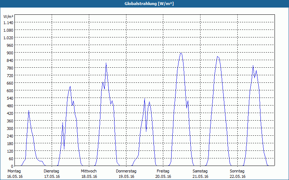Click the 480 y-axis label
Viewport: 289px width, 180px height.
(10, 105)
